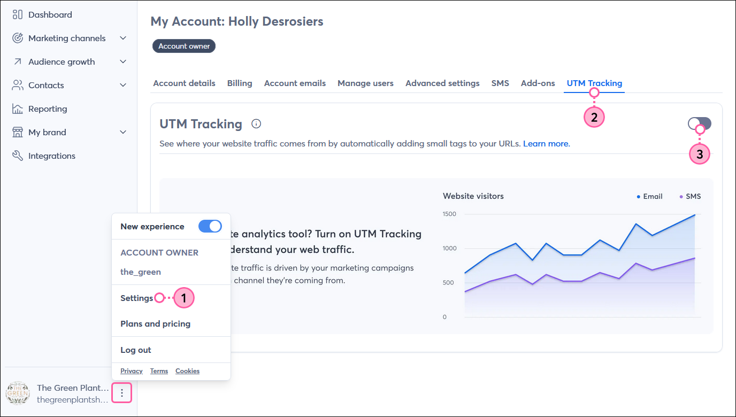Click The Green Plant account name text

(x=73, y=388)
